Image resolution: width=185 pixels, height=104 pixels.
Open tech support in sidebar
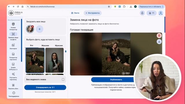(14, 94)
